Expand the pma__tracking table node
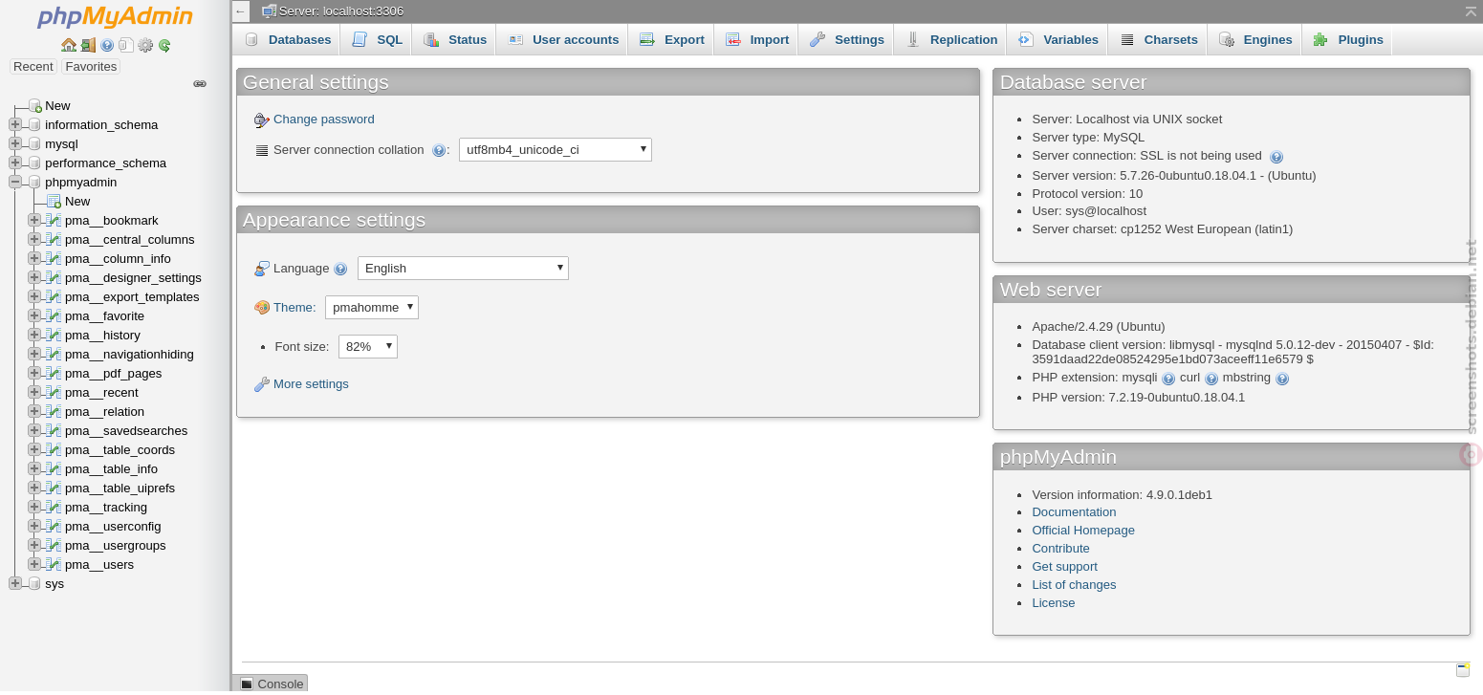 click(34, 507)
